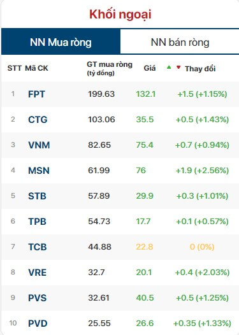Click the Giá column header

[x=149, y=68]
